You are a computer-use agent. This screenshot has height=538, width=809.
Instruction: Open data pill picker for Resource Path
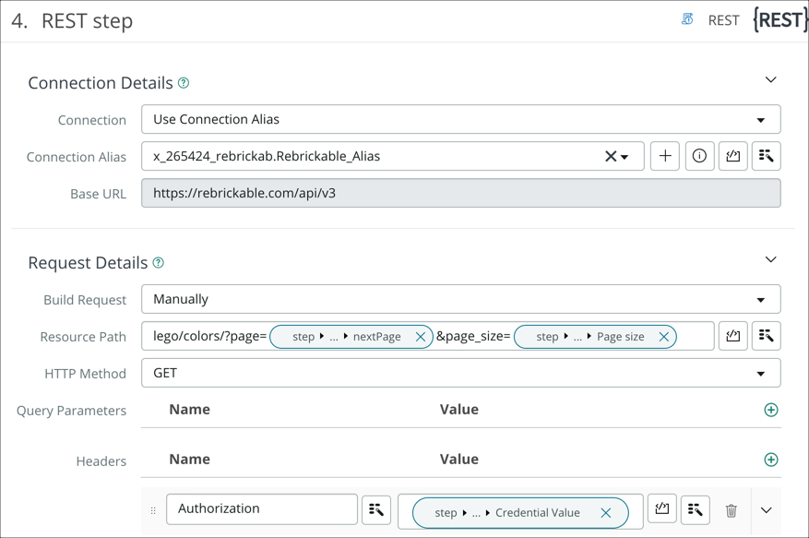pos(767,337)
